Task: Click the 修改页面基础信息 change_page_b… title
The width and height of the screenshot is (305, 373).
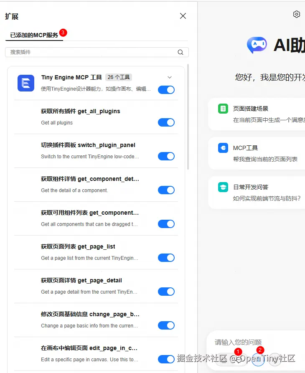Action: [x=90, y=314]
